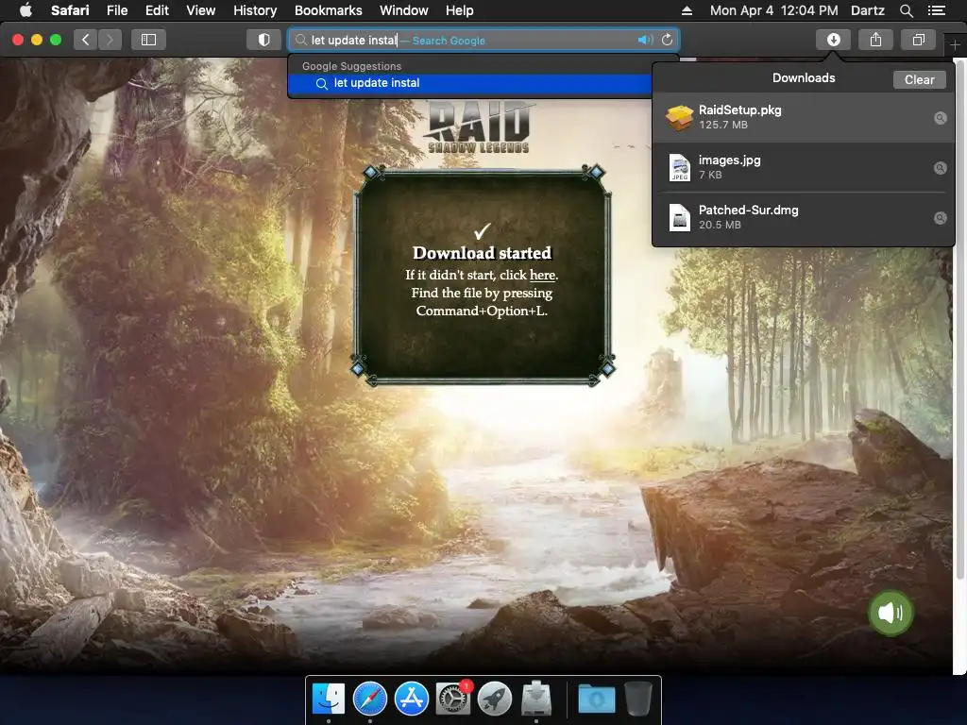Image resolution: width=967 pixels, height=725 pixels.
Task: Open the Edit menu
Action: pos(157,10)
